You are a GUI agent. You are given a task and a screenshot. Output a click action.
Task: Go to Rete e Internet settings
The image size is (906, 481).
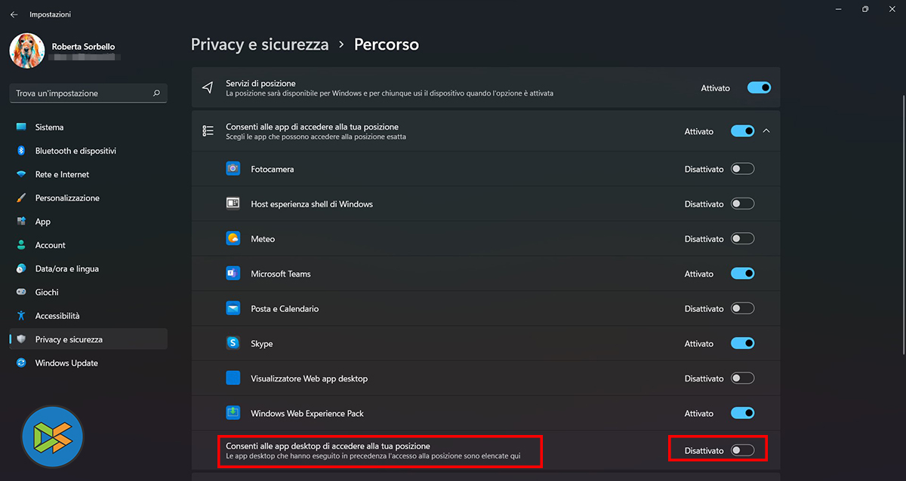click(88, 174)
